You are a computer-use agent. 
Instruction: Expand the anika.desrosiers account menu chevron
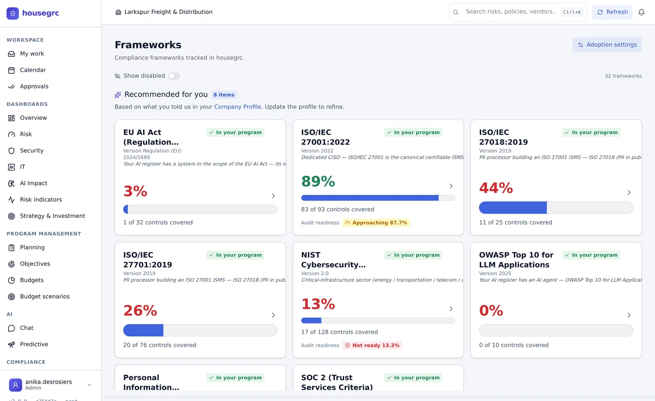click(89, 385)
